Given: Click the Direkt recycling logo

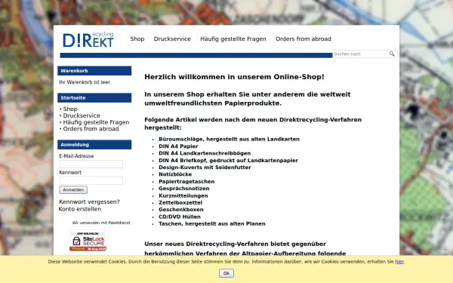Looking at the screenshot, I should click(x=88, y=39).
